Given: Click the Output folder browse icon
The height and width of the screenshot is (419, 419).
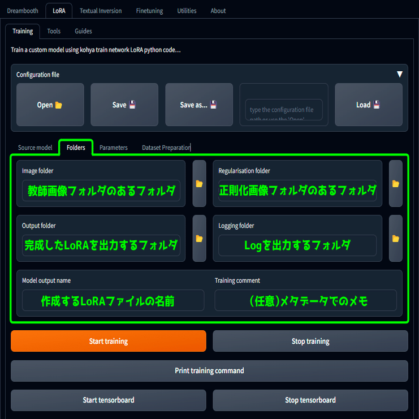Looking at the screenshot, I should tap(199, 239).
